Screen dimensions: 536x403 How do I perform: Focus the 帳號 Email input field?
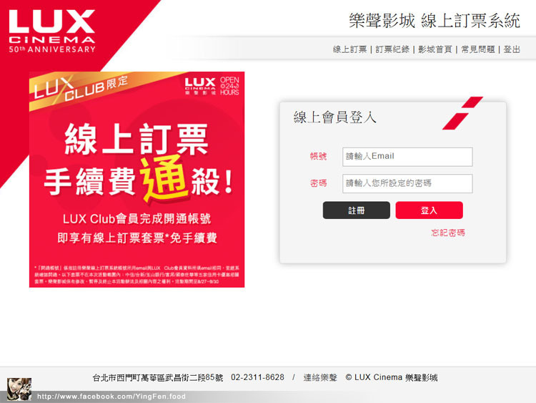click(x=407, y=157)
